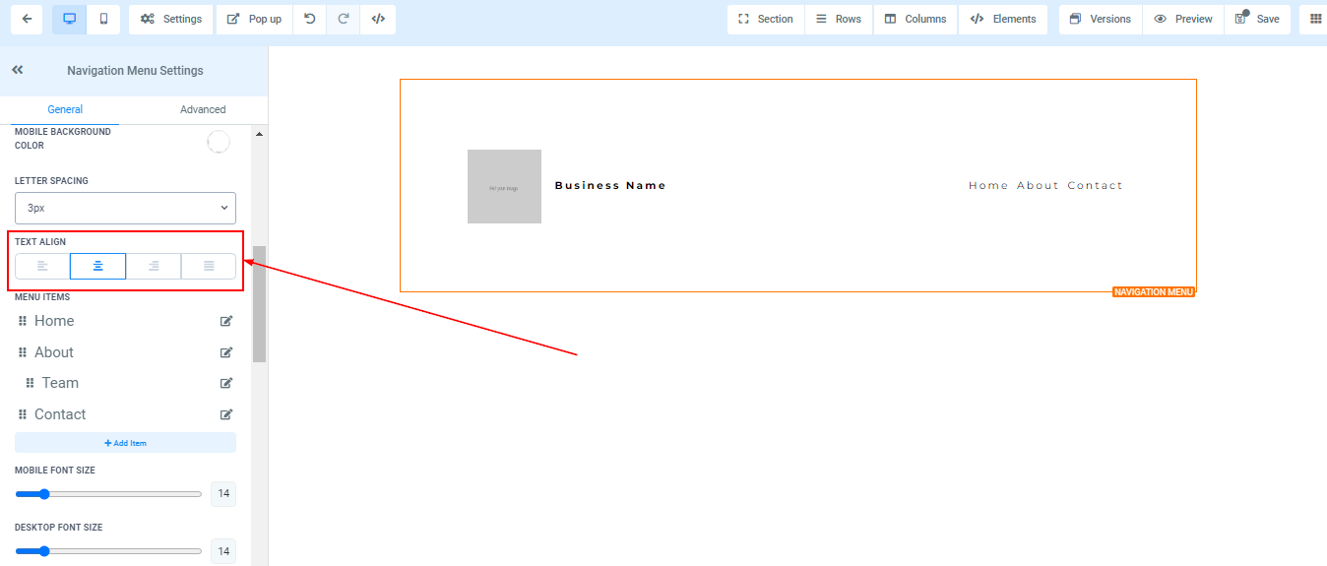Click the Mobile Font Size slider
This screenshot has width=1327, height=566.
click(108, 494)
